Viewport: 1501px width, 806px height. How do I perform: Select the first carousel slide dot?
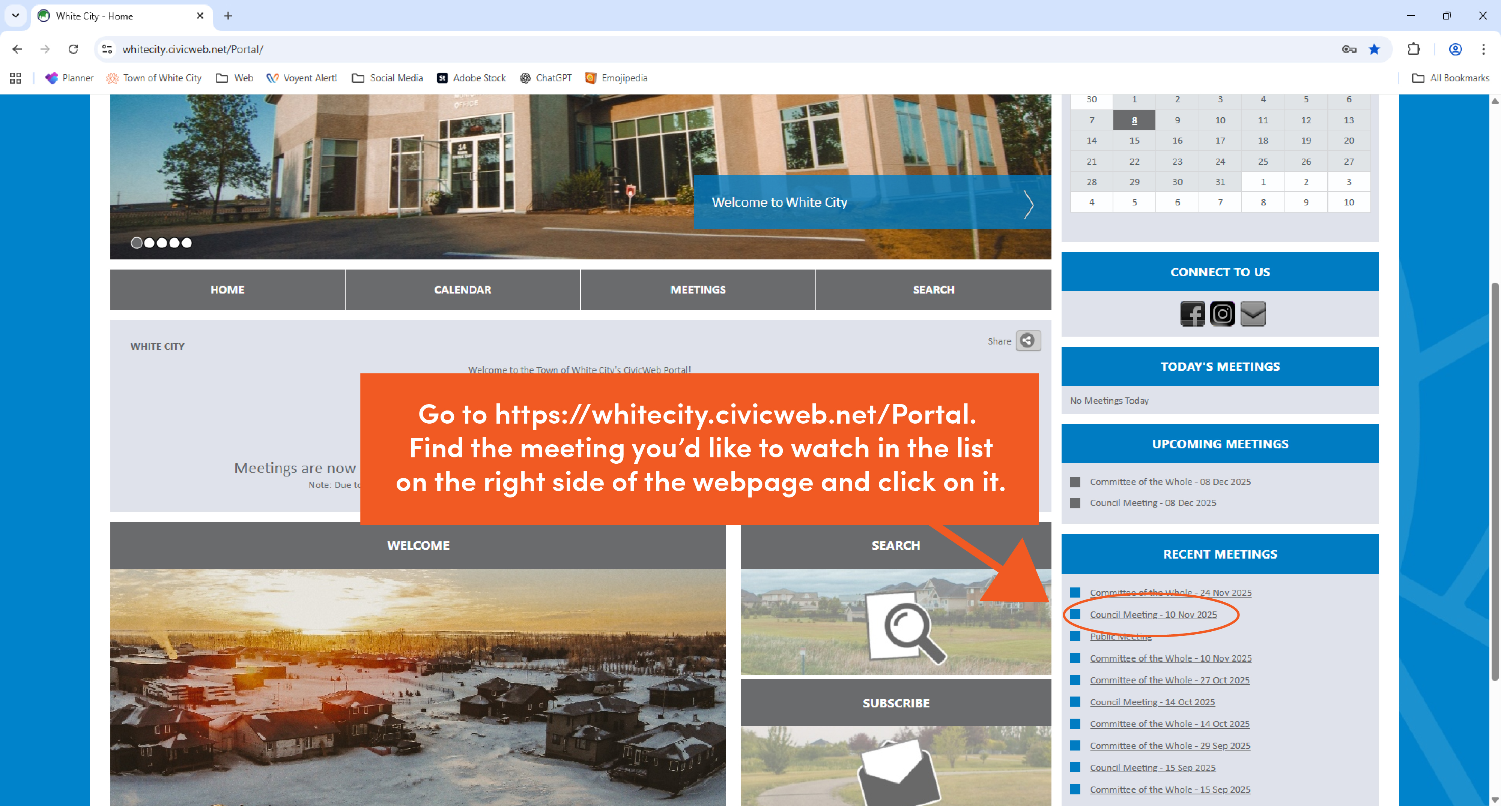[x=136, y=243]
